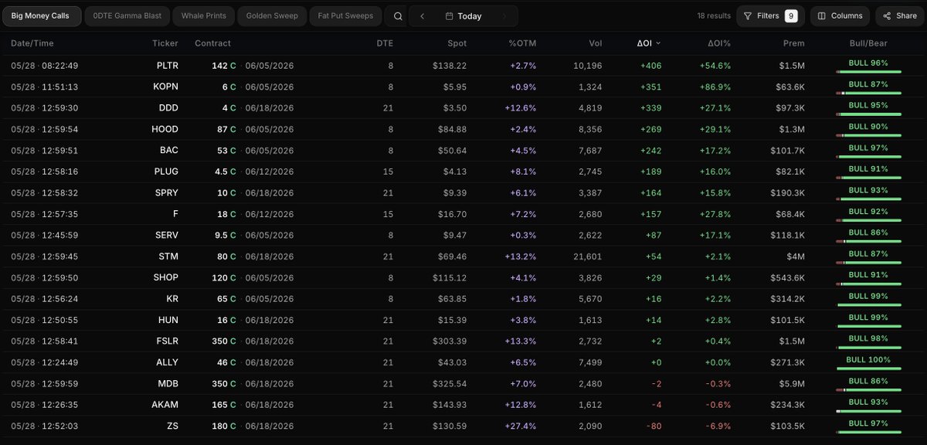Switch to Fat Put Sweeps tab
The height and width of the screenshot is (445, 927).
(x=345, y=16)
